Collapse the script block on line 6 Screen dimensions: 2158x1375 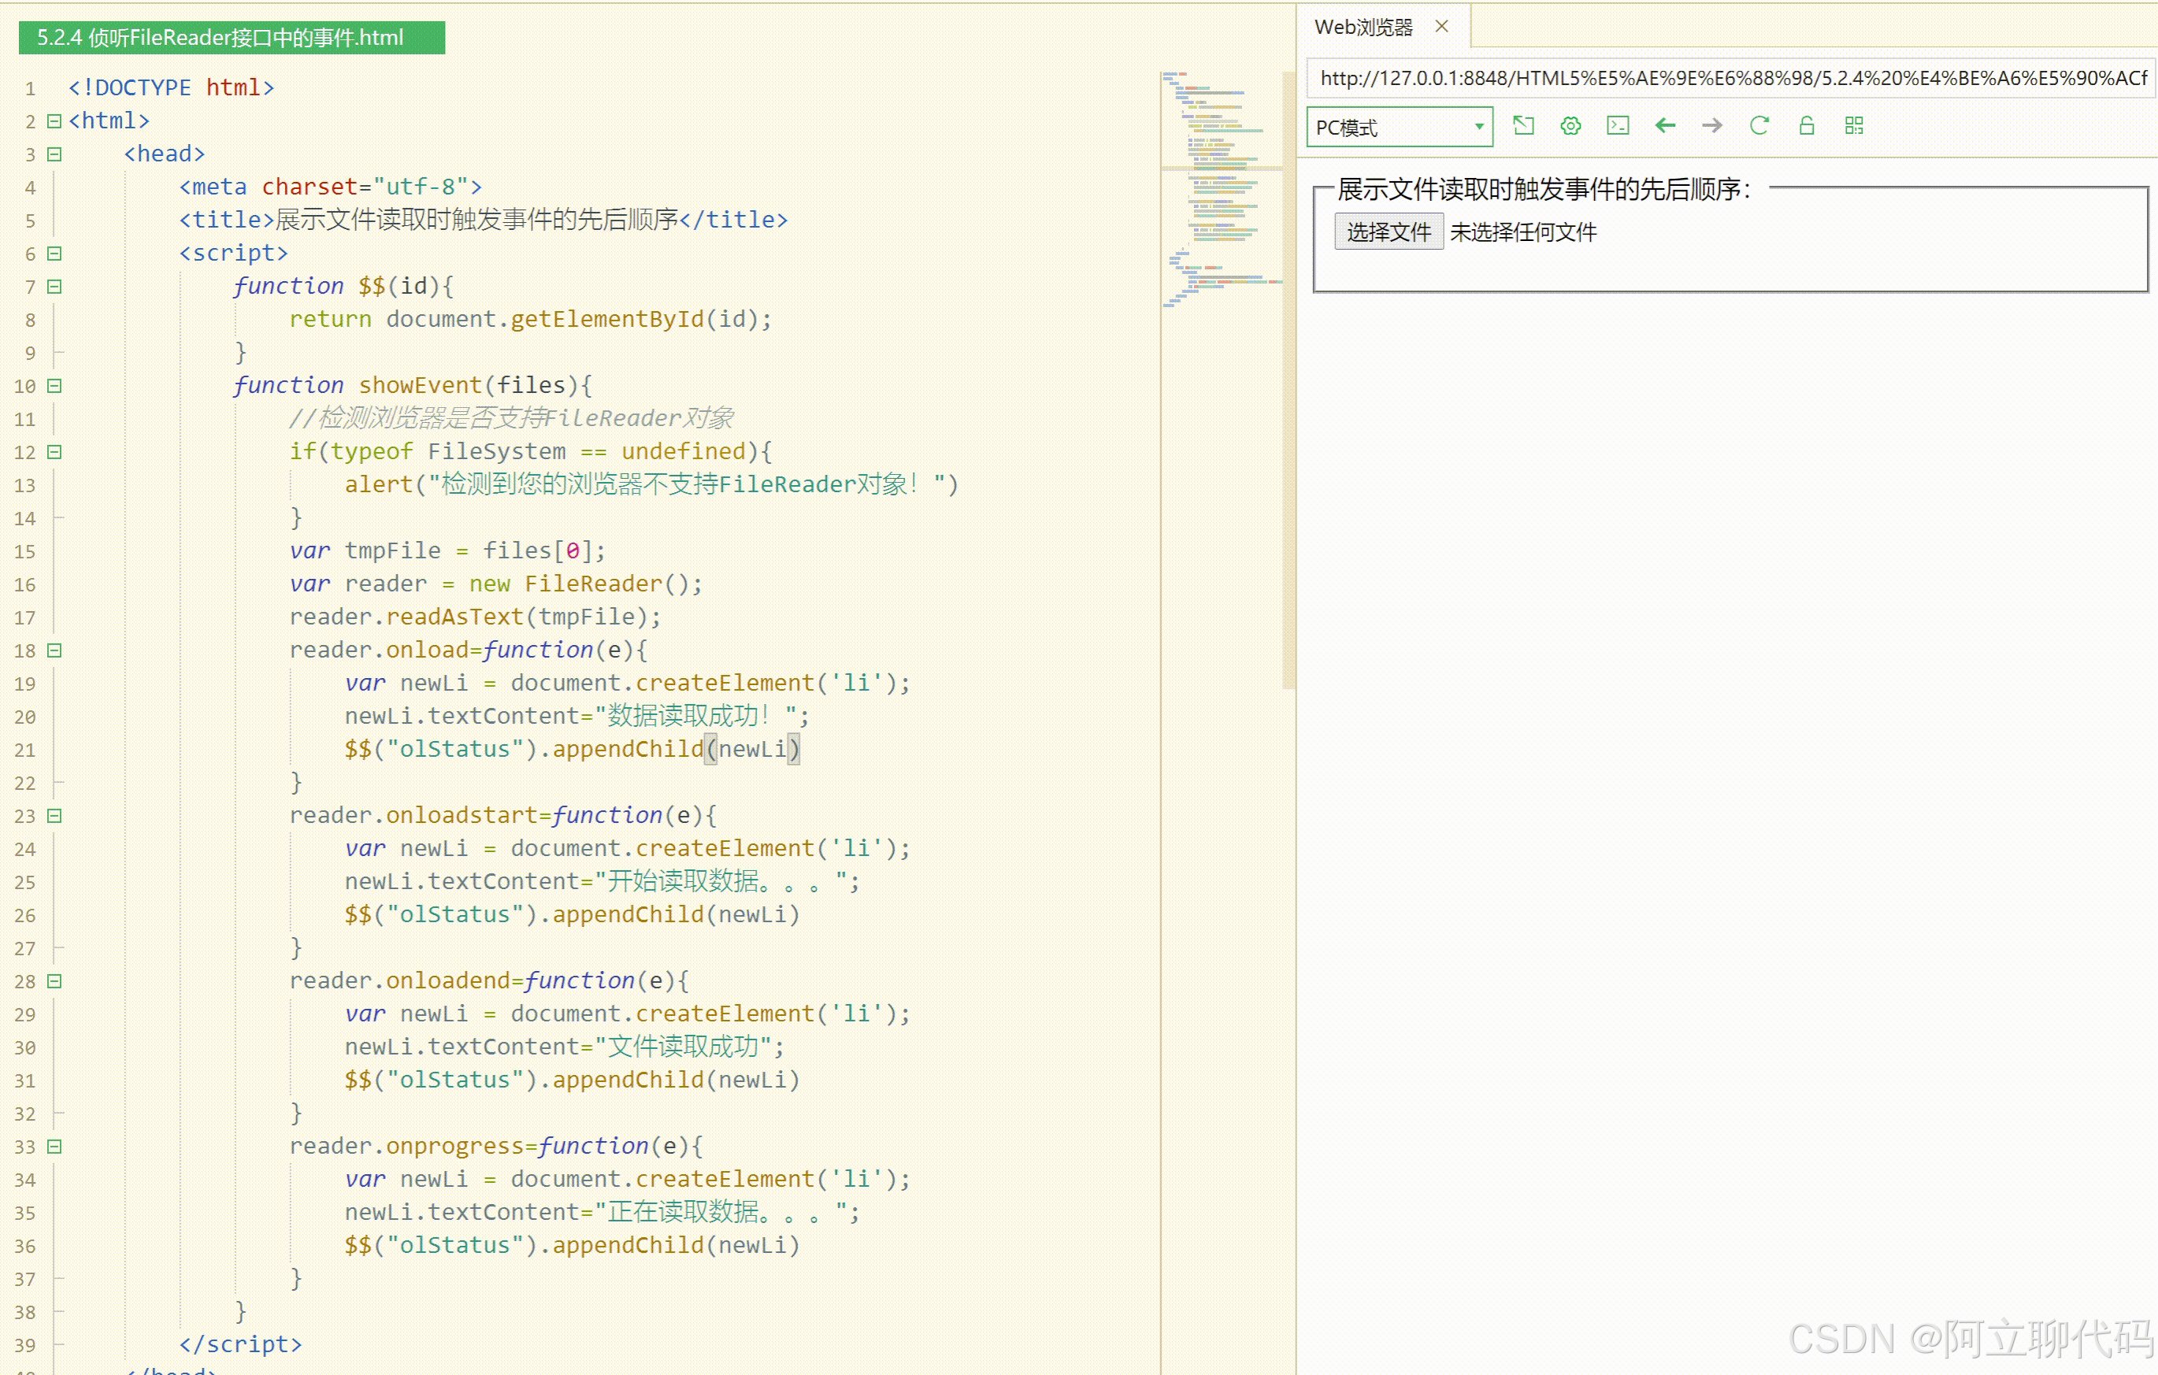pyautogui.click(x=54, y=254)
